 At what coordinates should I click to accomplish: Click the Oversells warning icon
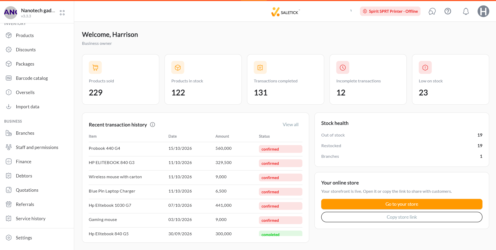pos(9,92)
